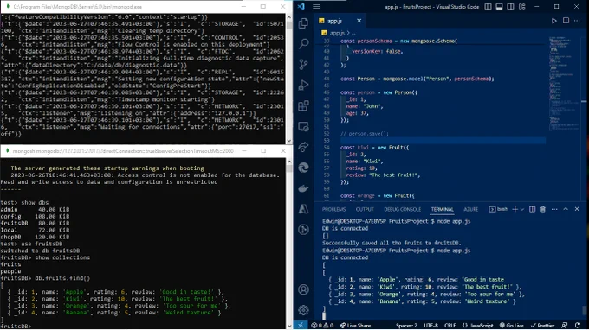Viewport: 589px width, 330px height.
Task: Open the new terminal launch profile dropdown
Action: [521, 209]
